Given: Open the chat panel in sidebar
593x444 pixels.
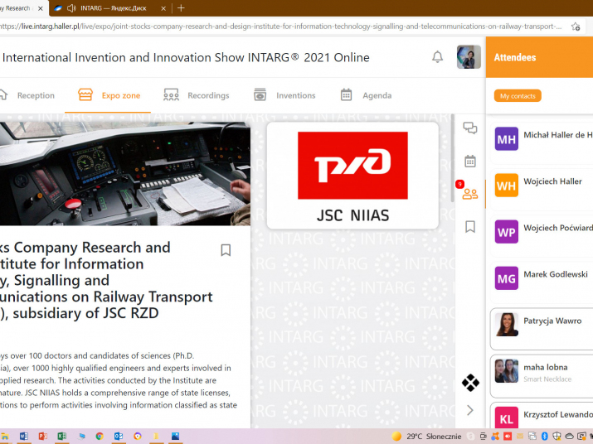Looking at the screenshot, I should 470,128.
